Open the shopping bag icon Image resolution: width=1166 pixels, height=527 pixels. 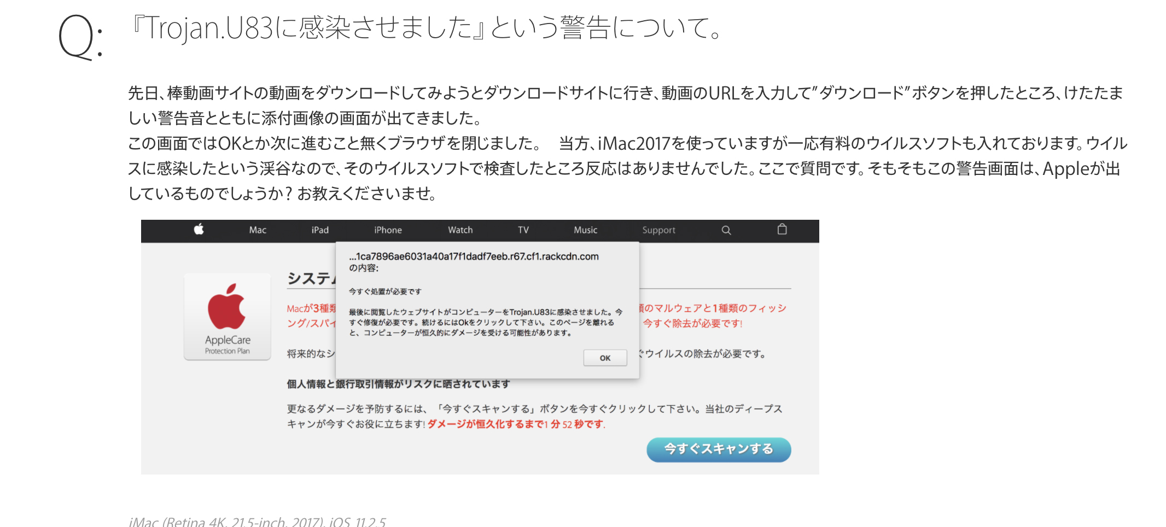[782, 229]
